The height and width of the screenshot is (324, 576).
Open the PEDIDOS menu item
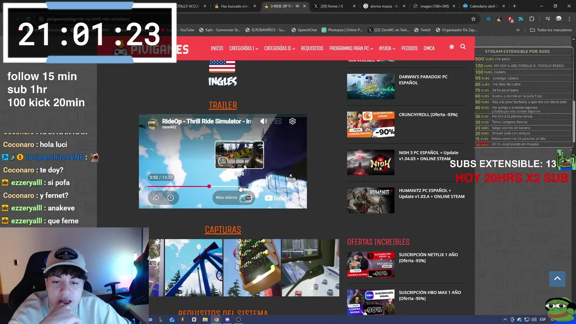click(x=409, y=48)
